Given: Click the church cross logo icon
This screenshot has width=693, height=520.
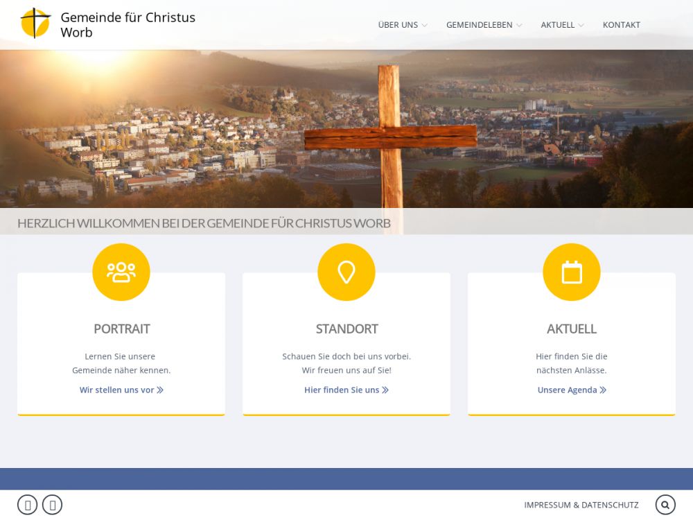Looking at the screenshot, I should [x=35, y=24].
